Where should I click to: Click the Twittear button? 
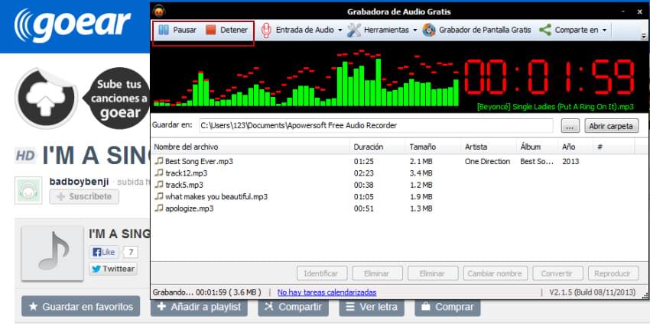click(113, 269)
